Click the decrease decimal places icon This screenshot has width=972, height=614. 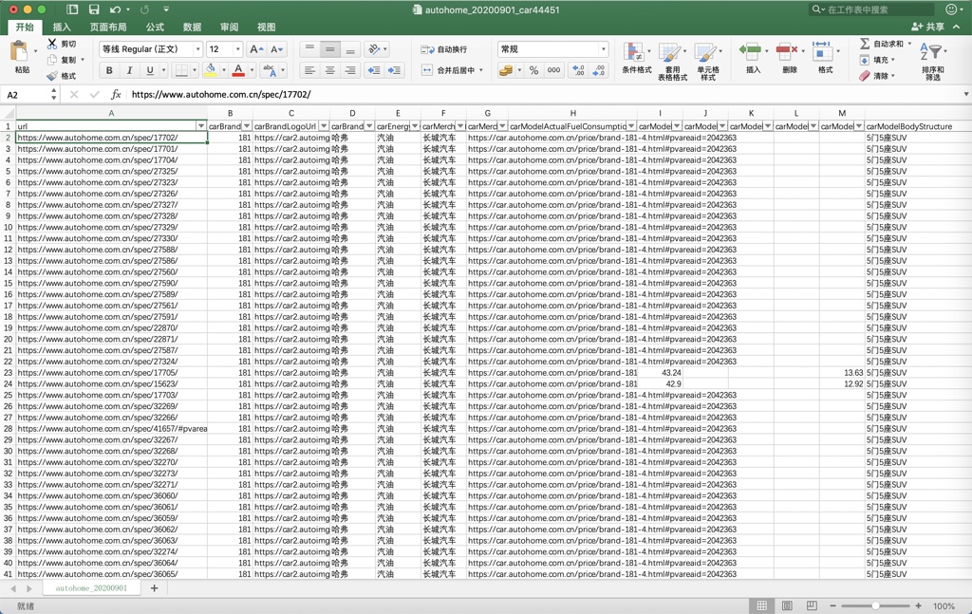(599, 70)
